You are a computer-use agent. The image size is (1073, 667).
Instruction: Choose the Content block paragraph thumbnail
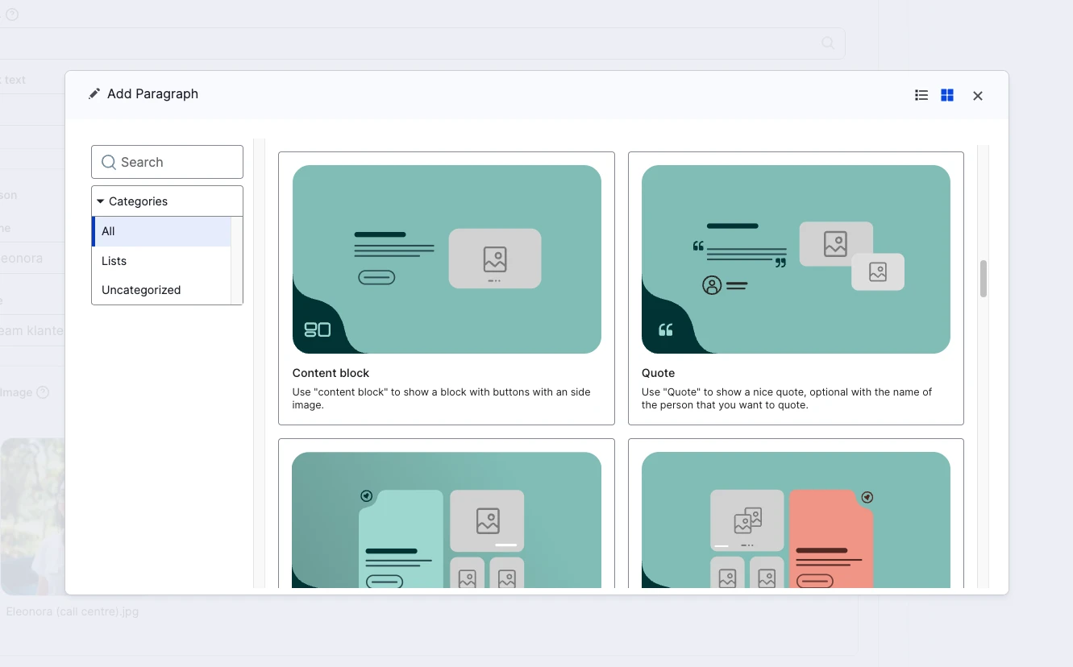pyautogui.click(x=447, y=259)
